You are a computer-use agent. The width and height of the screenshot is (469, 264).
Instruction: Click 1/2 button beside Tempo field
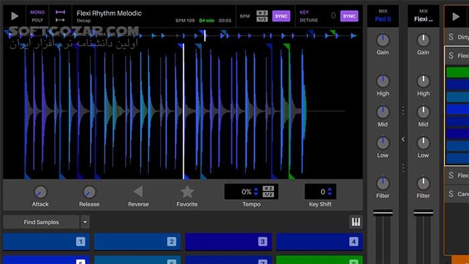(x=268, y=194)
